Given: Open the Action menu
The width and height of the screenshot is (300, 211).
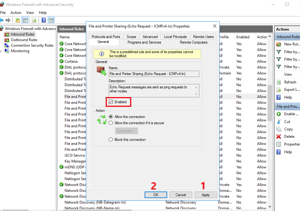Looking at the screenshot, I should [16, 13].
